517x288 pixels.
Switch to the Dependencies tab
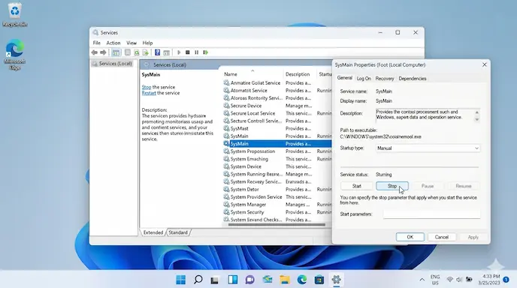tap(412, 78)
